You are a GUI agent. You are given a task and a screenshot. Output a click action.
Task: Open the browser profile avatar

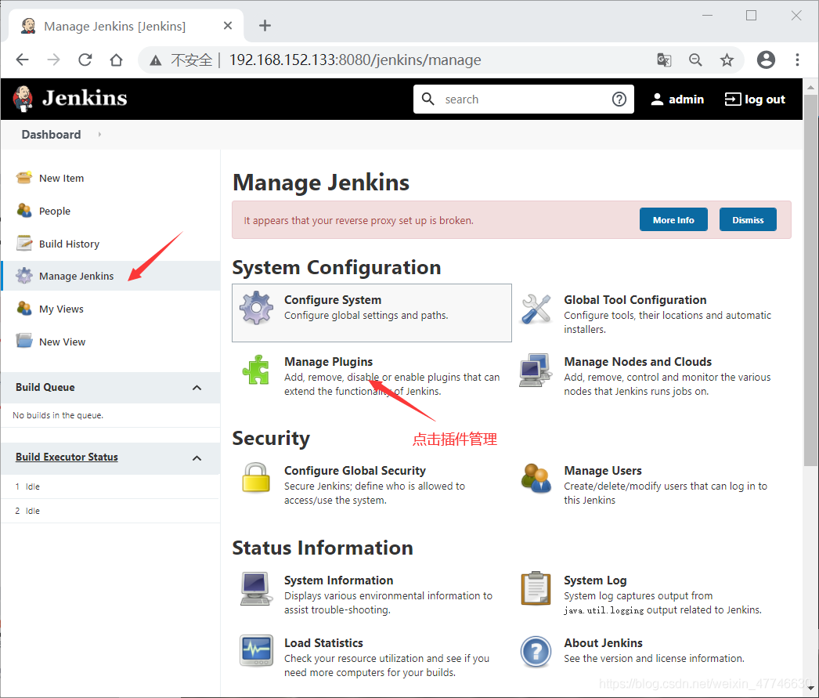coord(766,60)
